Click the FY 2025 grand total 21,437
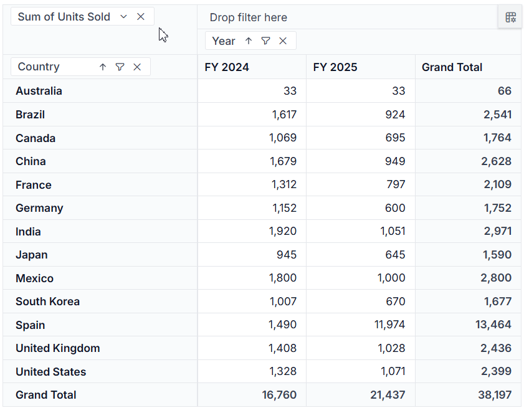The image size is (524, 413). (x=361, y=395)
